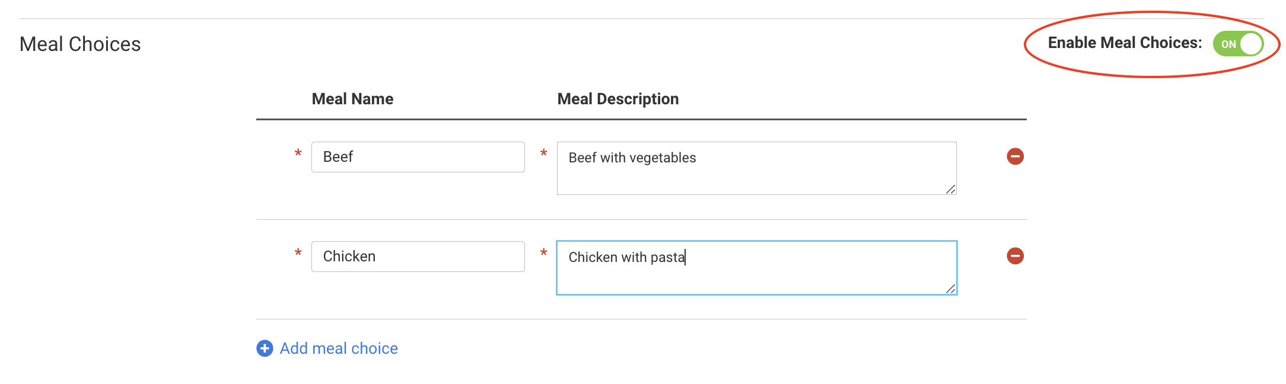Select the Meal Description column header

point(617,99)
